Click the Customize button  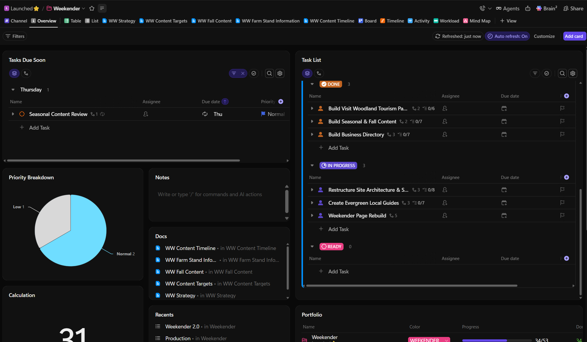click(544, 36)
